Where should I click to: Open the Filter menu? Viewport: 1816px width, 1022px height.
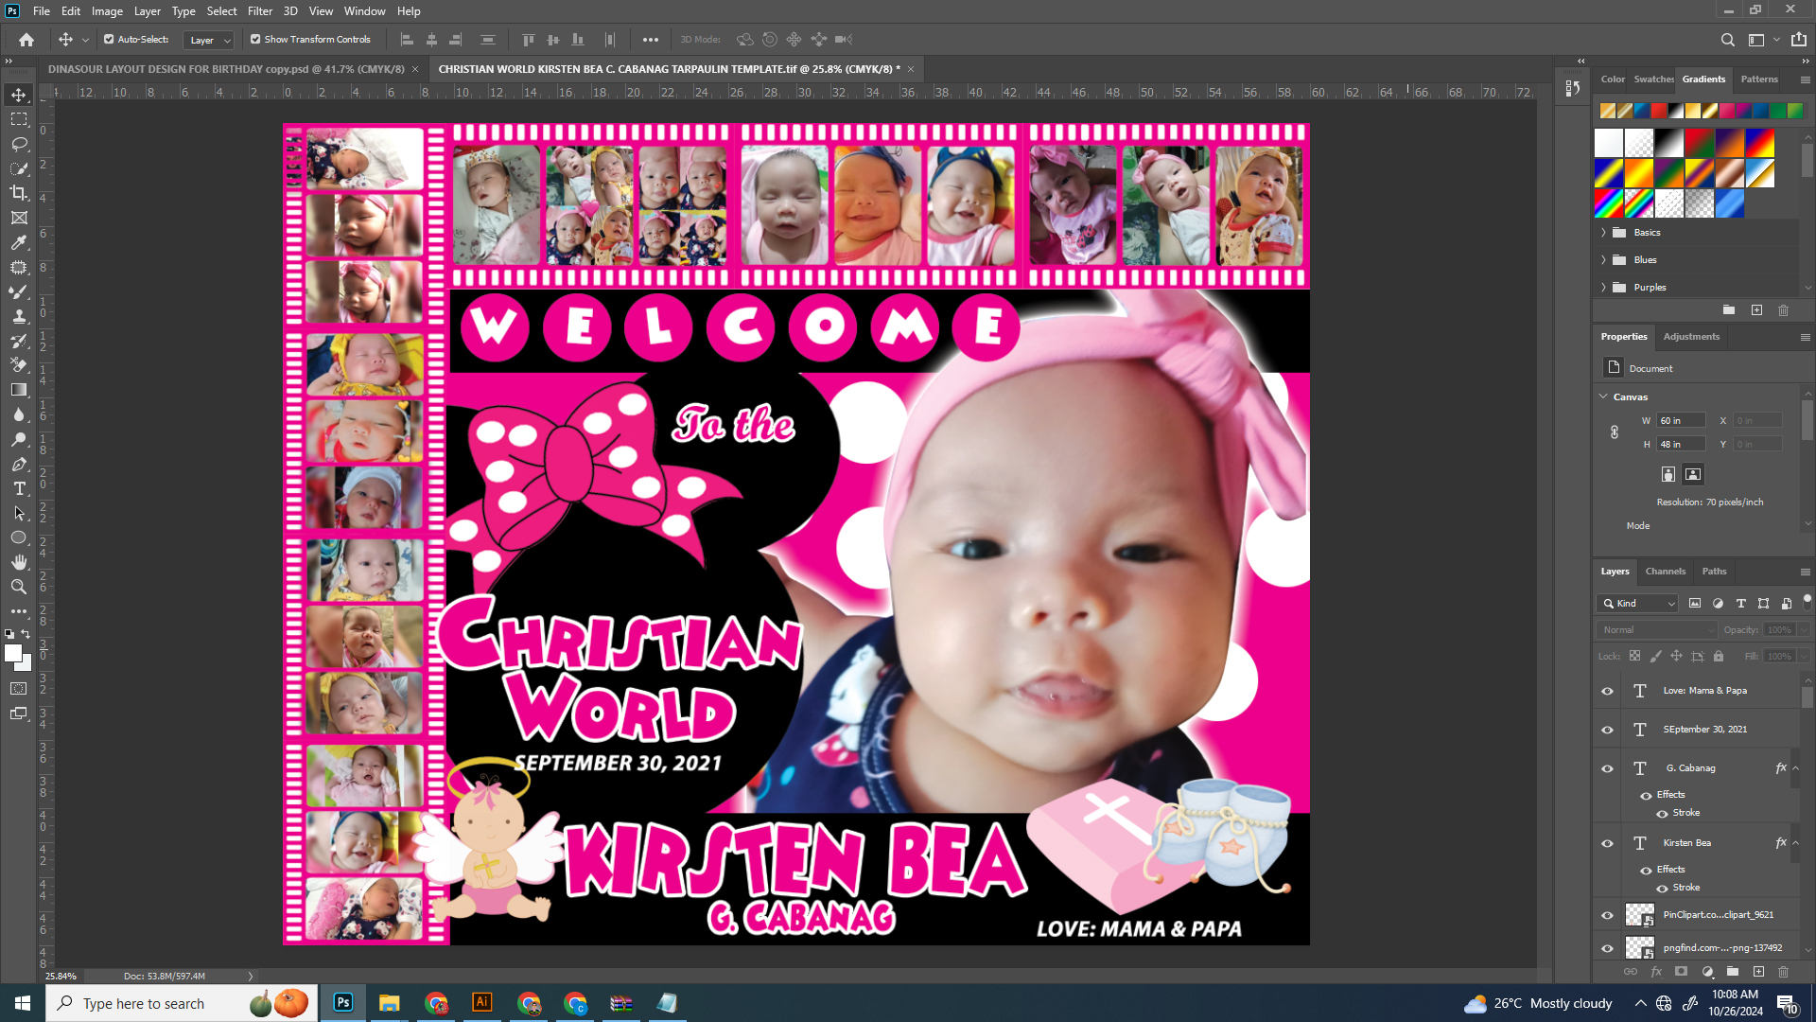tap(259, 11)
